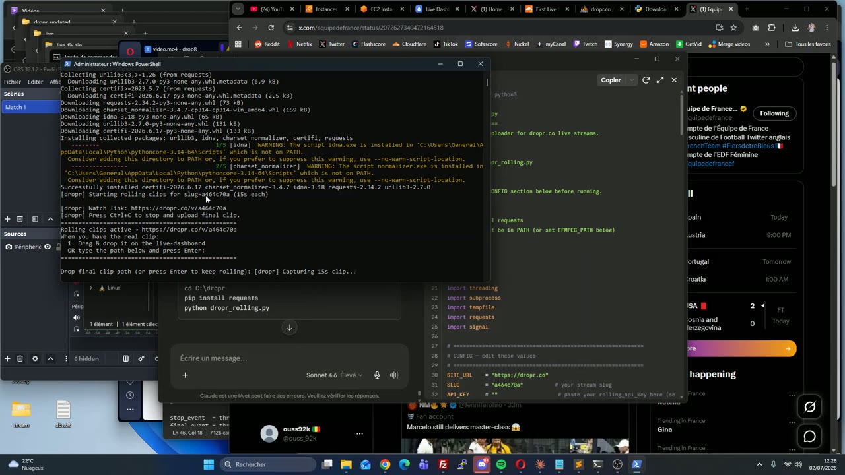Add a new scene in OBS
845x475 pixels.
pos(7,219)
